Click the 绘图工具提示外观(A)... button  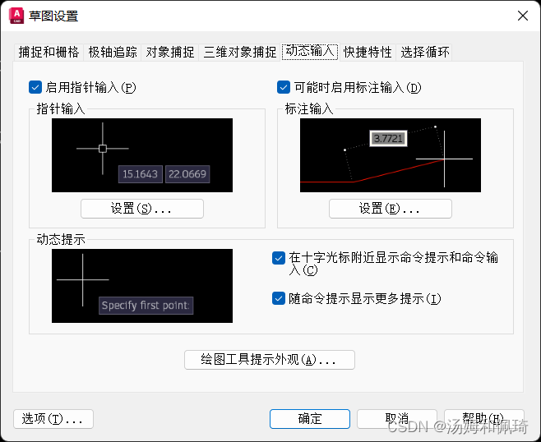[x=270, y=360]
